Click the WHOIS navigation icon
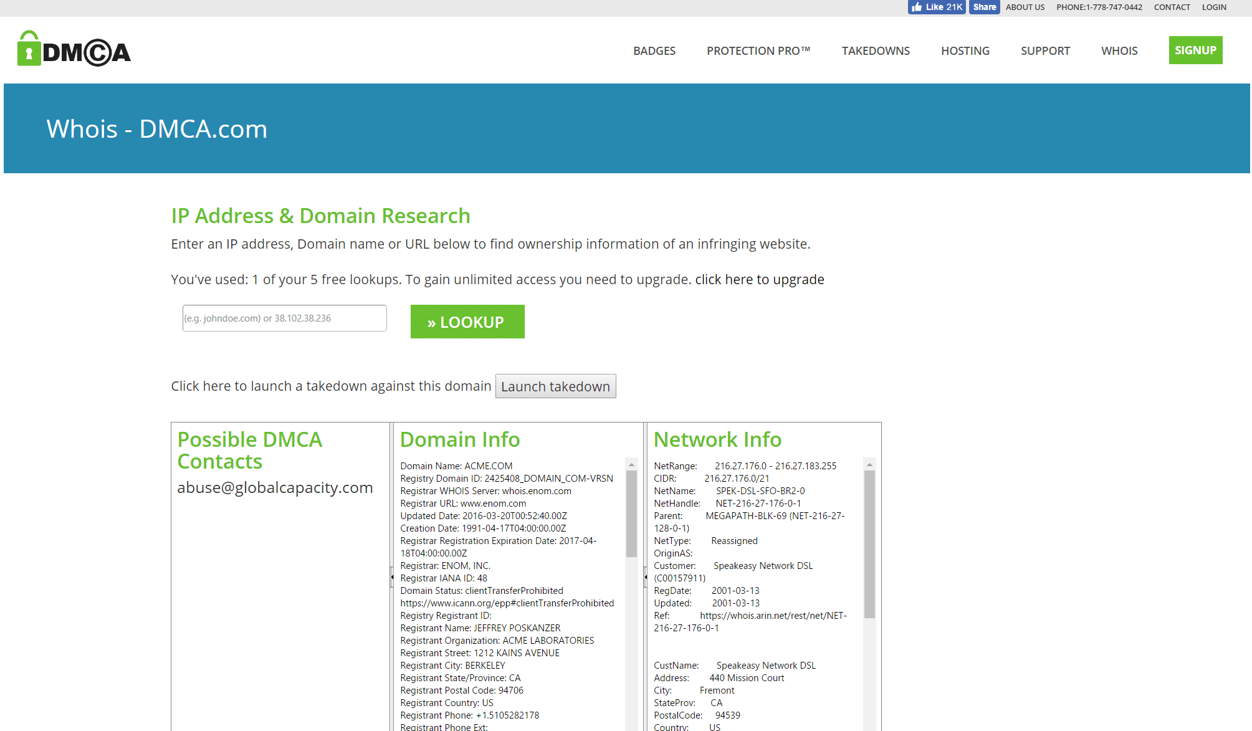 1118,50
